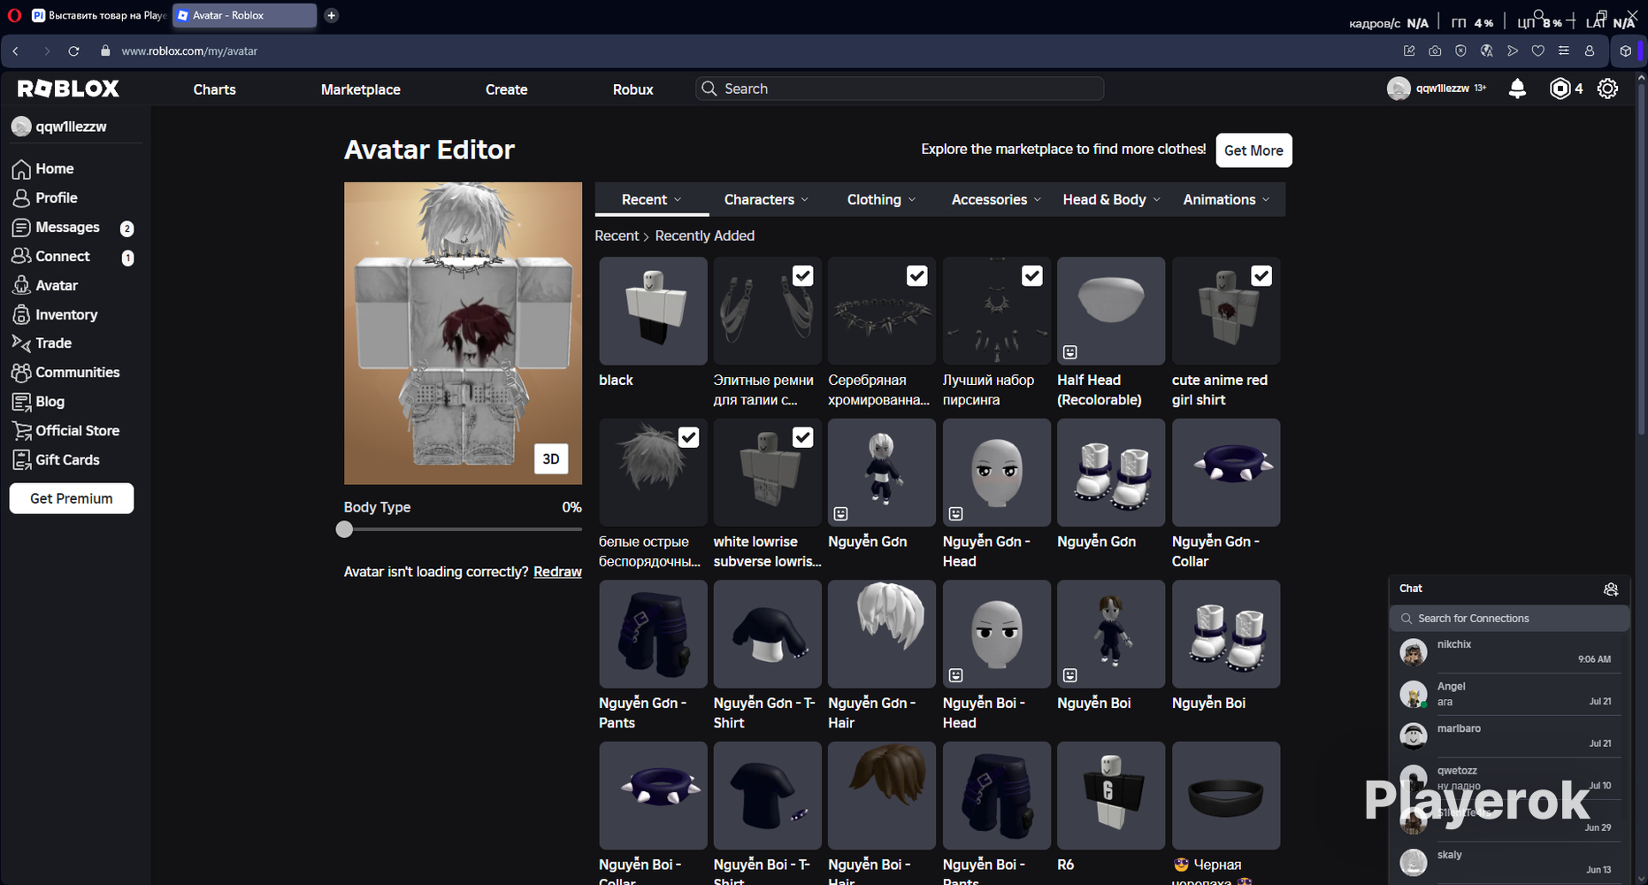Select the Nguyễn Gơn - Hair thumbnail
This screenshot has height=885, width=1648.
[882, 634]
